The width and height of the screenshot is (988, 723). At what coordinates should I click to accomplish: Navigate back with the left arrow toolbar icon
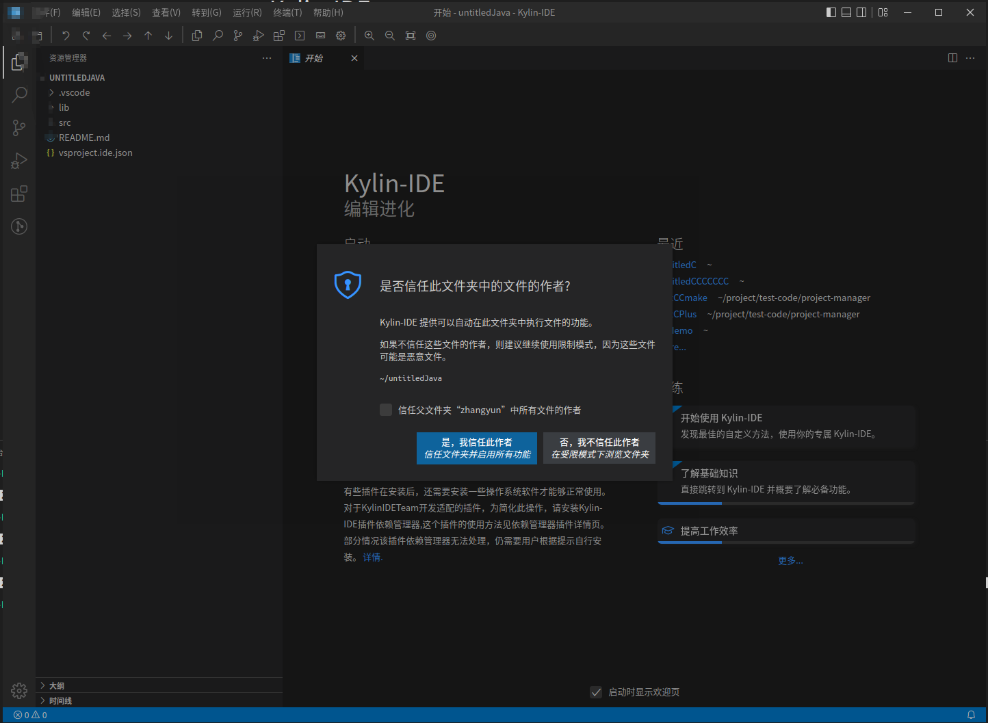[x=107, y=36]
